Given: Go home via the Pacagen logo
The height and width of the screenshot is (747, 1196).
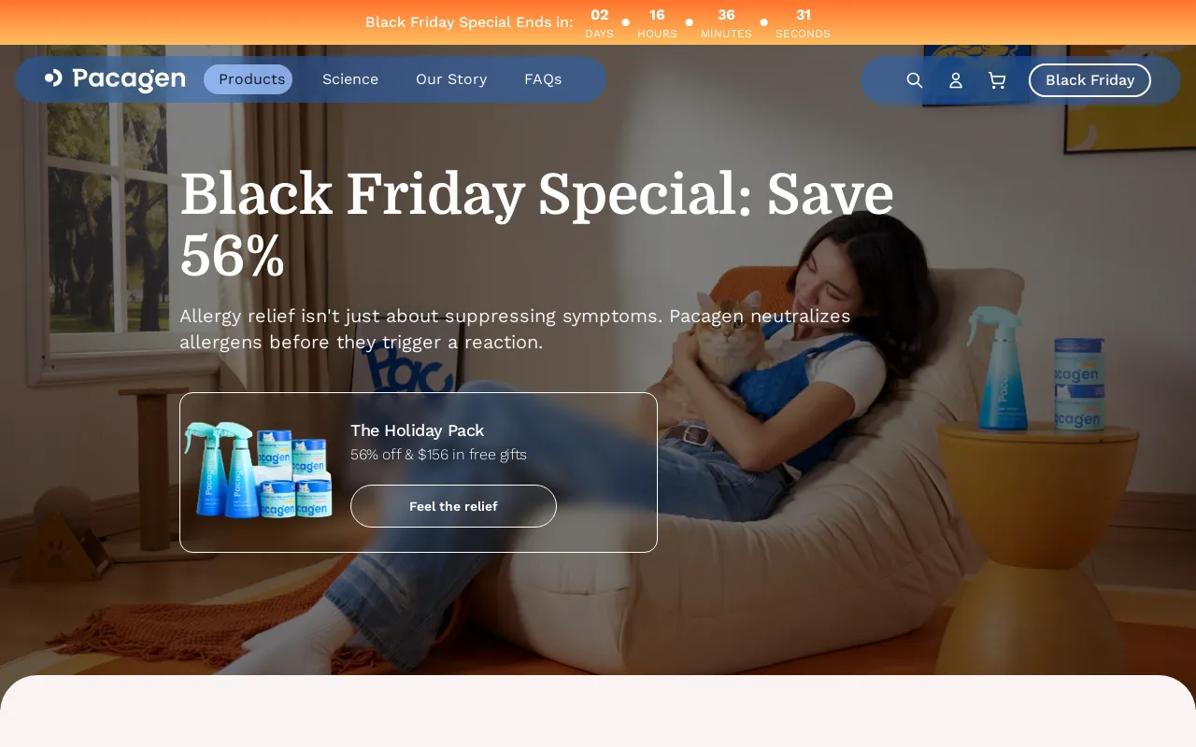Looking at the screenshot, I should click(x=115, y=79).
